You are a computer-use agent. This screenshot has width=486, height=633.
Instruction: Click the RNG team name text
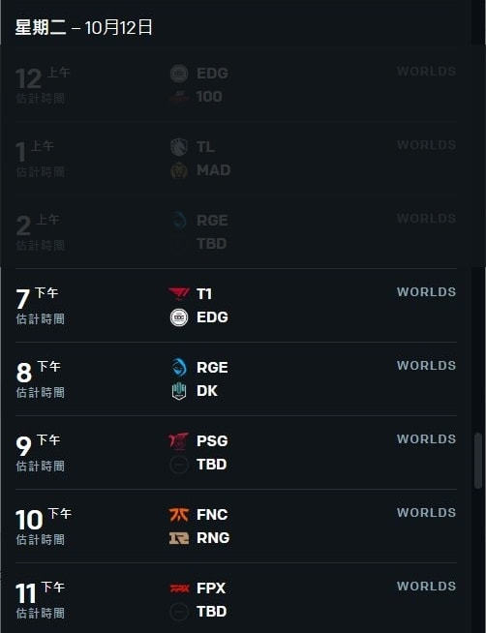click(x=213, y=538)
